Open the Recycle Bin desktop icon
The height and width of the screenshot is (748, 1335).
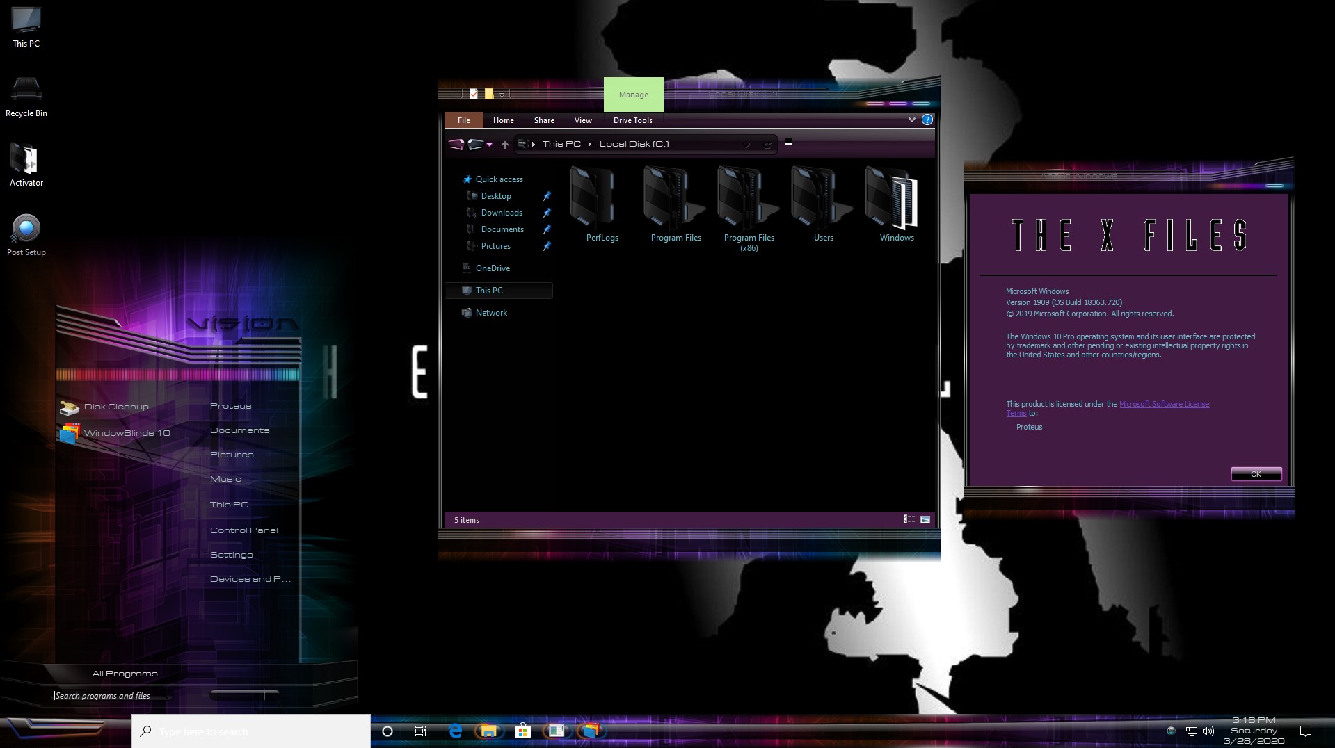[26, 97]
